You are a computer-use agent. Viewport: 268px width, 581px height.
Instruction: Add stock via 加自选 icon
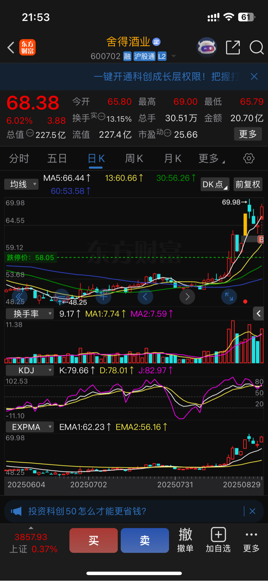pyautogui.click(x=218, y=540)
